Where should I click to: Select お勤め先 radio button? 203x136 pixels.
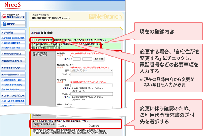(89, 125)
